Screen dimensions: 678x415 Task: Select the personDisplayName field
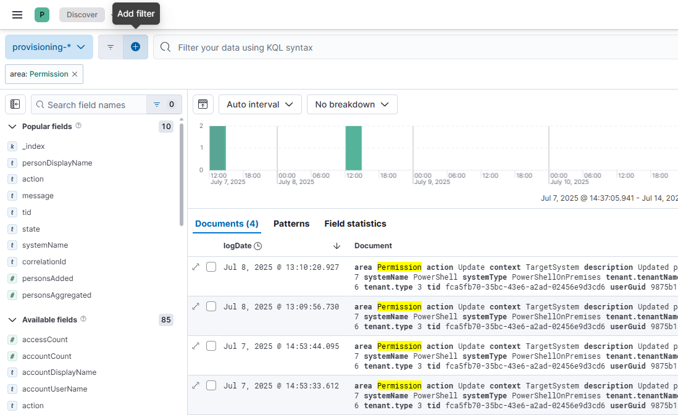tap(57, 163)
